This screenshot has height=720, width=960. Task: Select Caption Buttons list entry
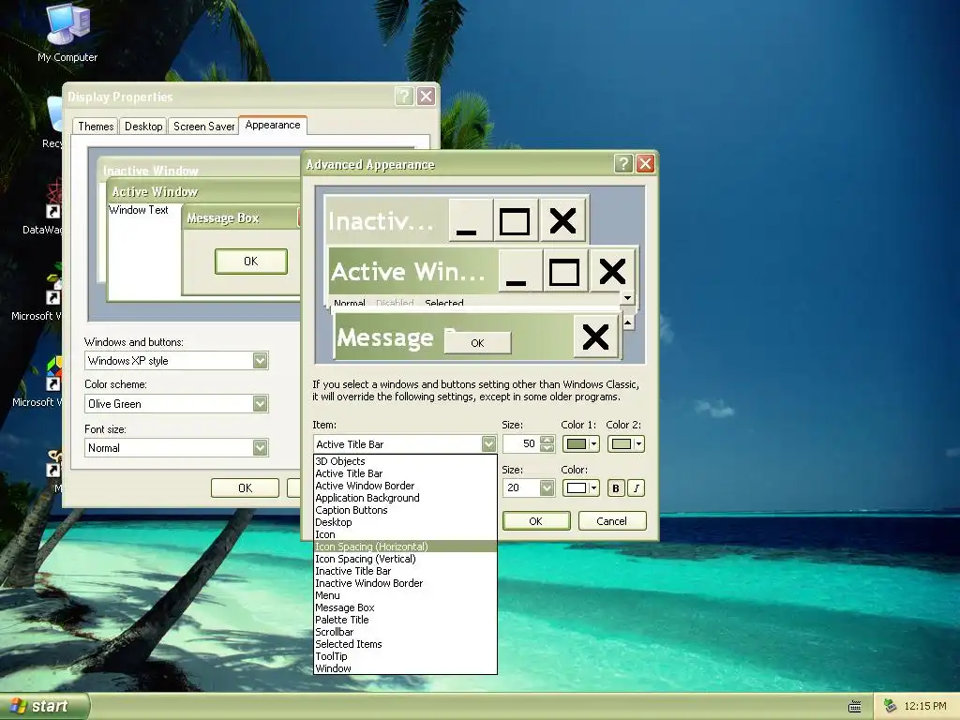tap(405, 510)
